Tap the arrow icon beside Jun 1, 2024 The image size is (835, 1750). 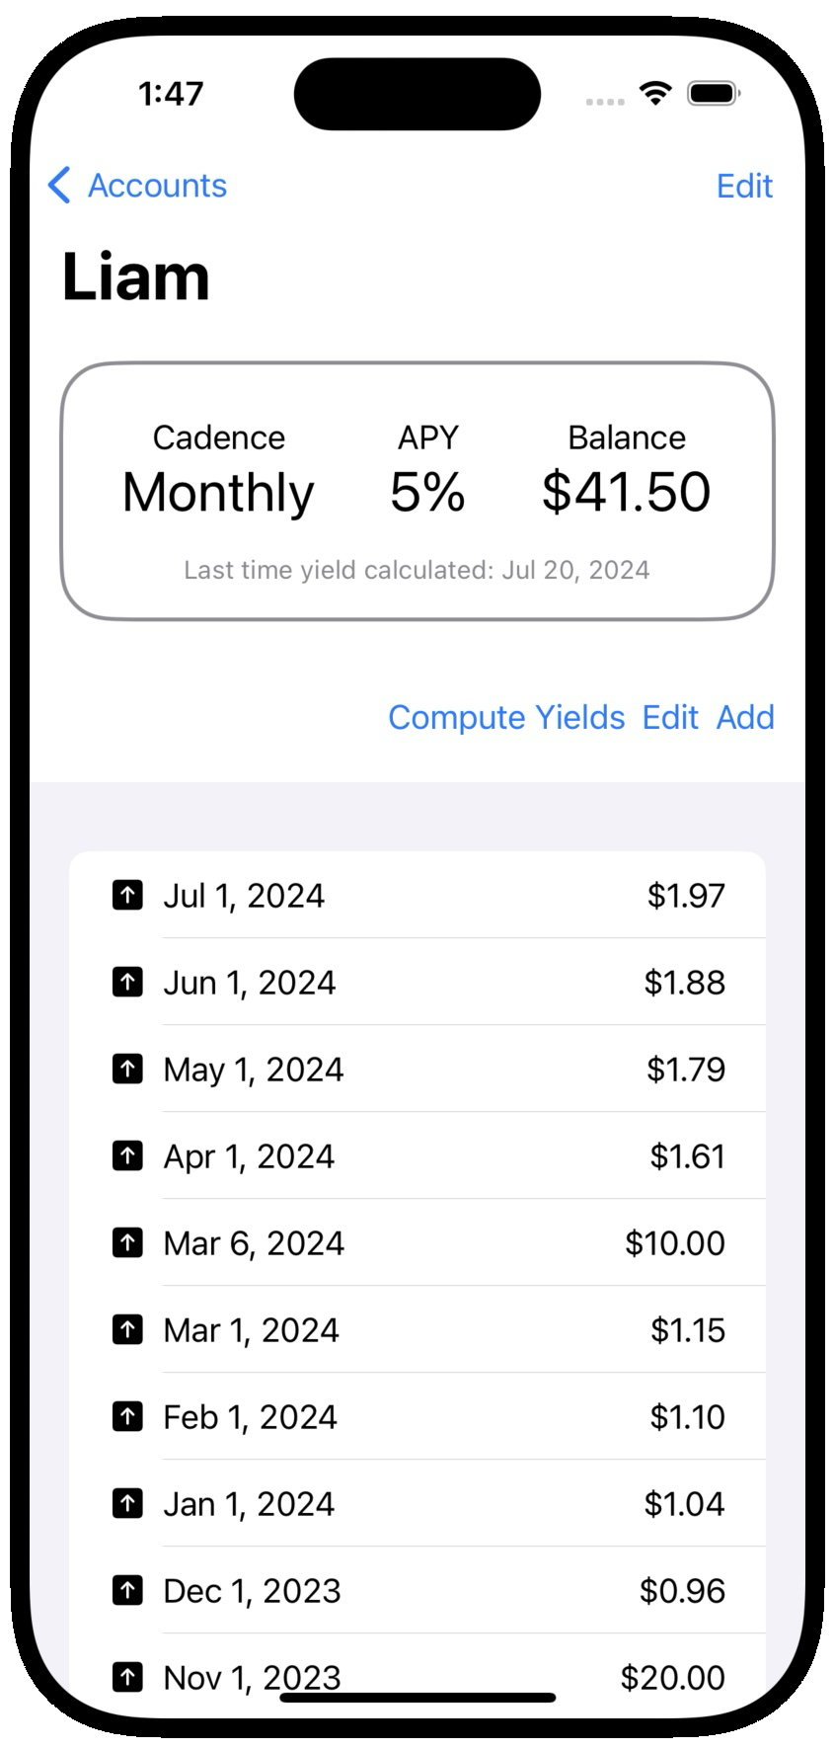pyautogui.click(x=127, y=982)
